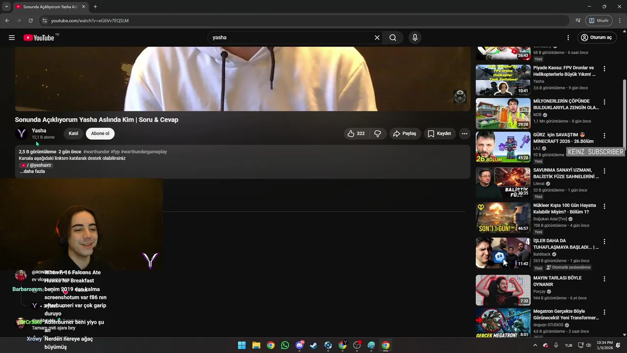Join the channel with Katıl
The width and height of the screenshot is (627, 353).
point(73,133)
